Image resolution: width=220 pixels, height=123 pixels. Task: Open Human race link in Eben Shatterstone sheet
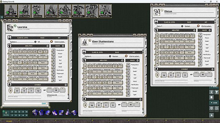(126, 56)
